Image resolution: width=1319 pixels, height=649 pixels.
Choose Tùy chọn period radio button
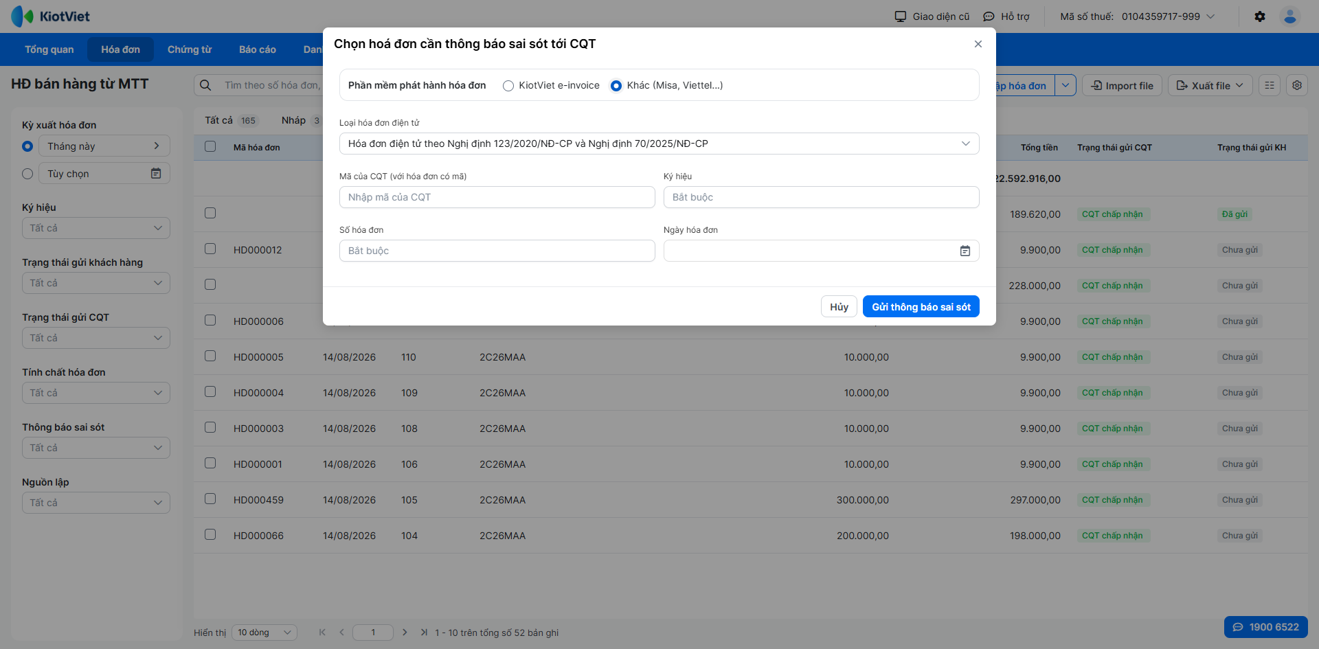(27, 174)
